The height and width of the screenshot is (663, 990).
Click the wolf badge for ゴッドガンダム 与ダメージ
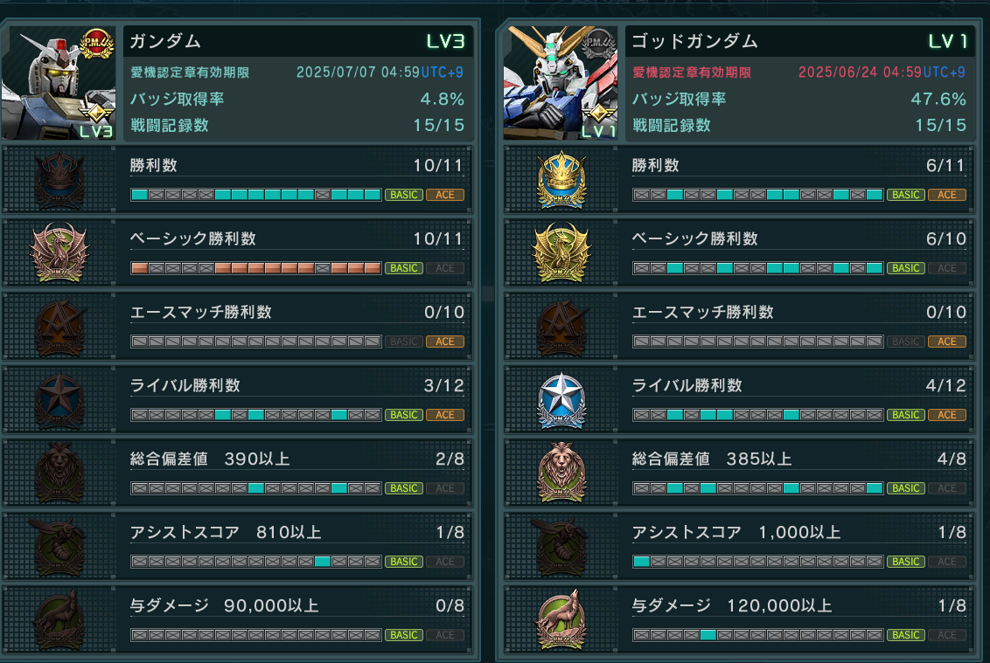click(x=561, y=620)
